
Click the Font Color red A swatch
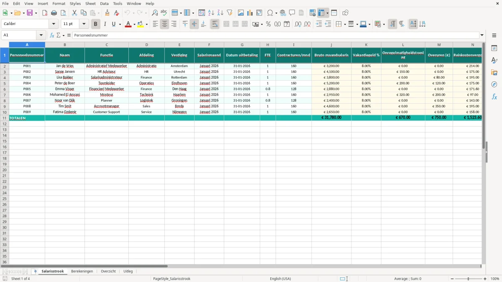pyautogui.click(x=128, y=24)
